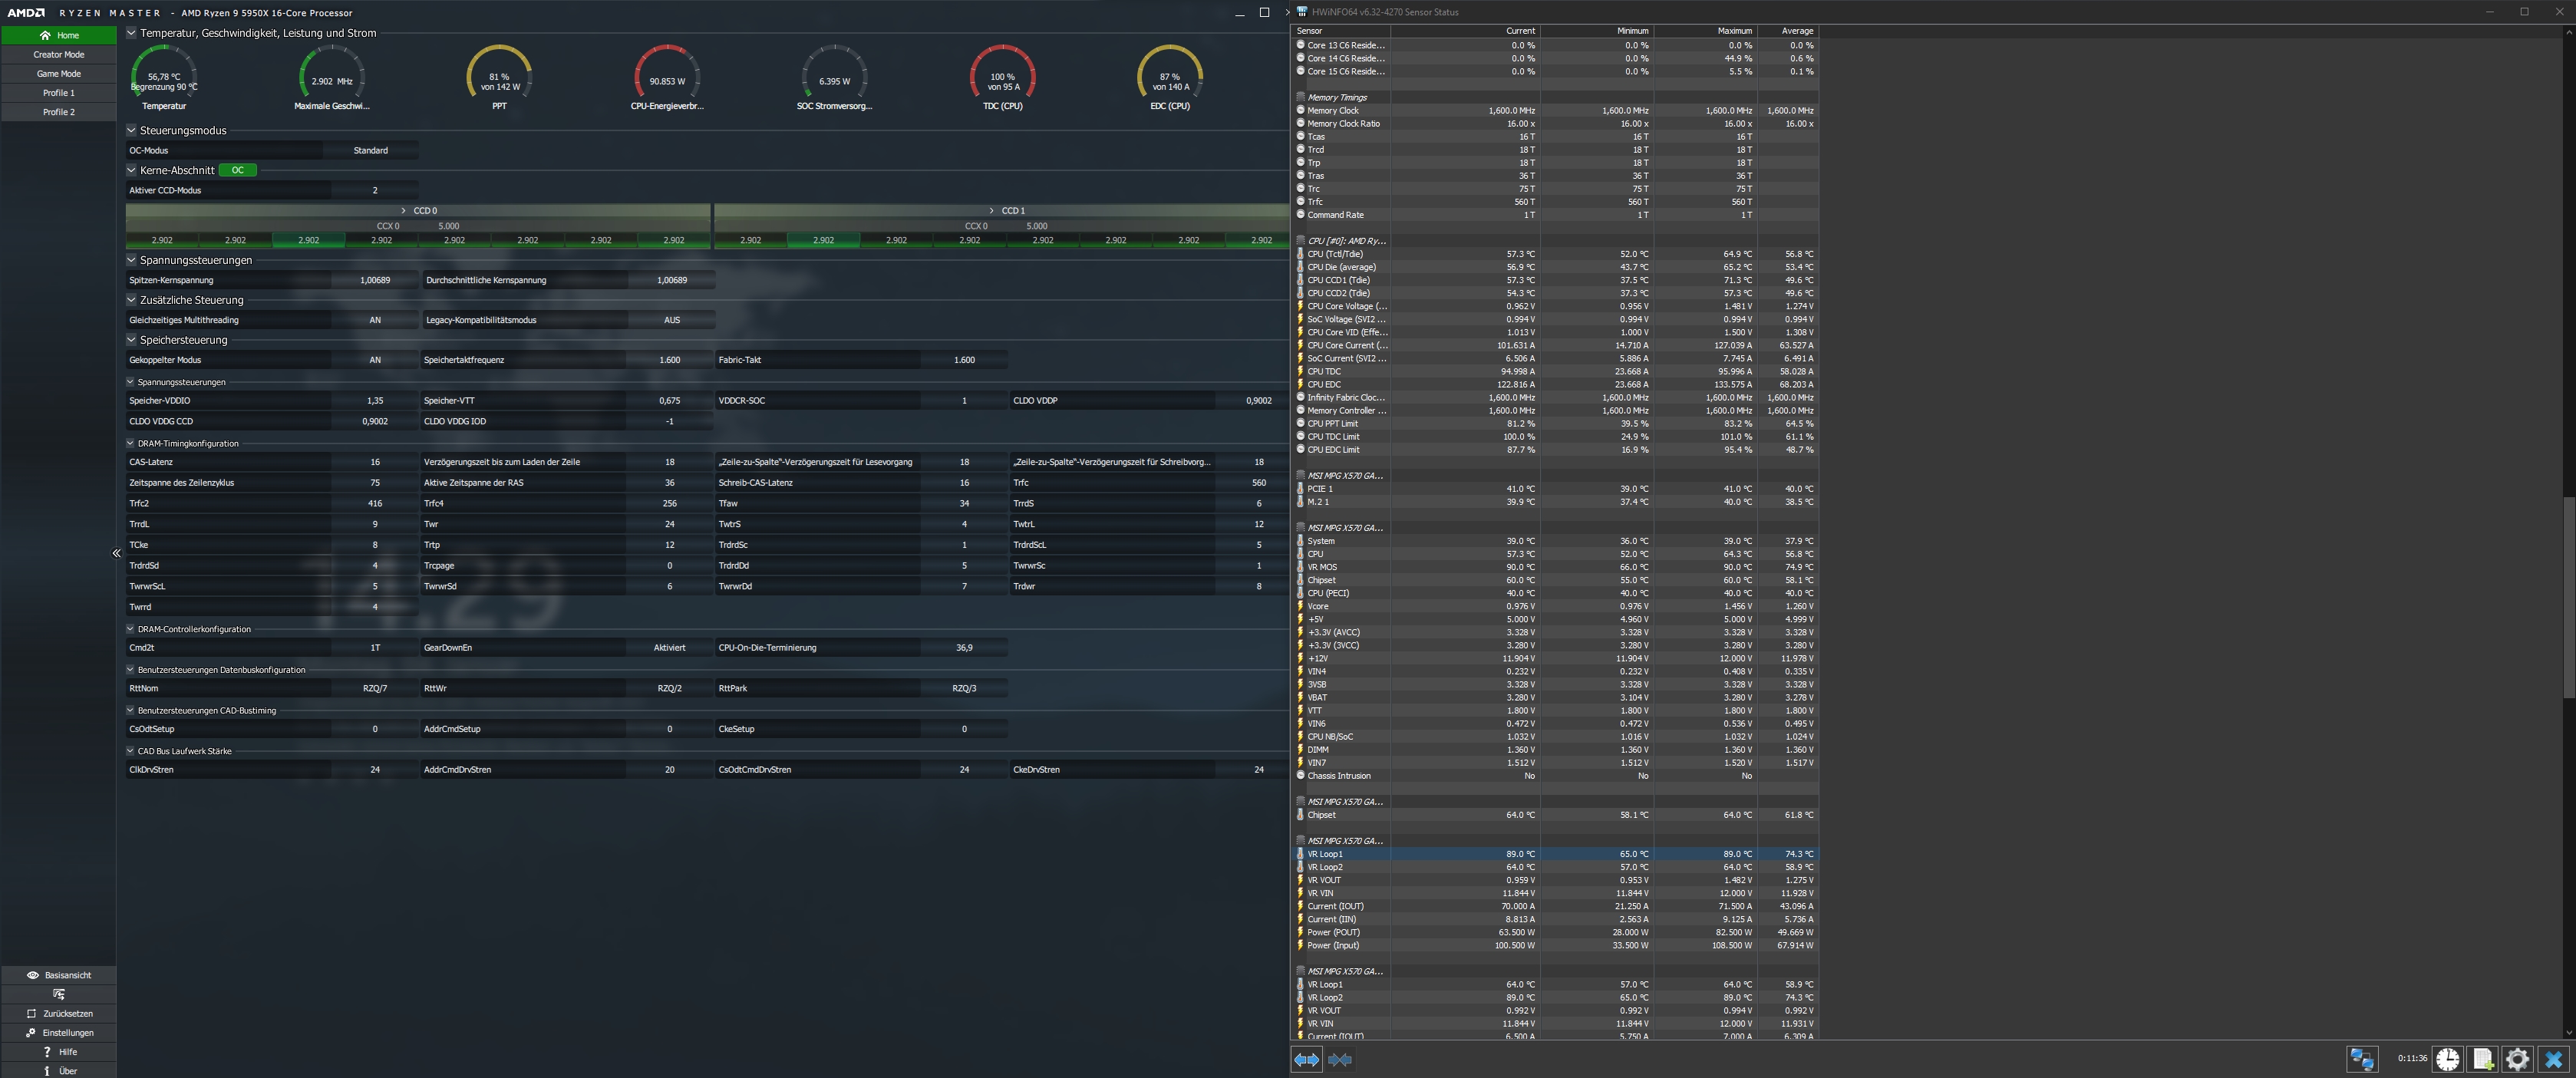Switch to Basisansicht basic view

(x=59, y=975)
